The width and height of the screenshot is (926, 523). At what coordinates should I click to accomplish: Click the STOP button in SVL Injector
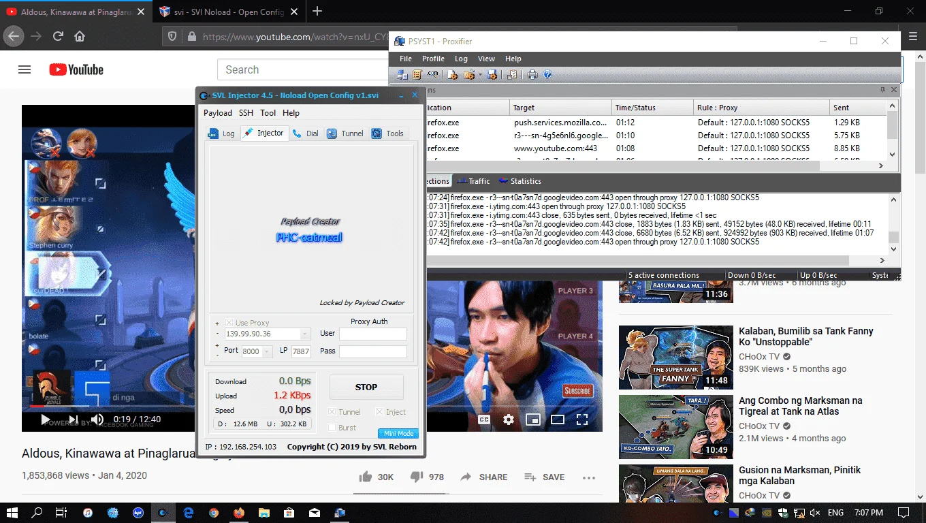click(366, 387)
